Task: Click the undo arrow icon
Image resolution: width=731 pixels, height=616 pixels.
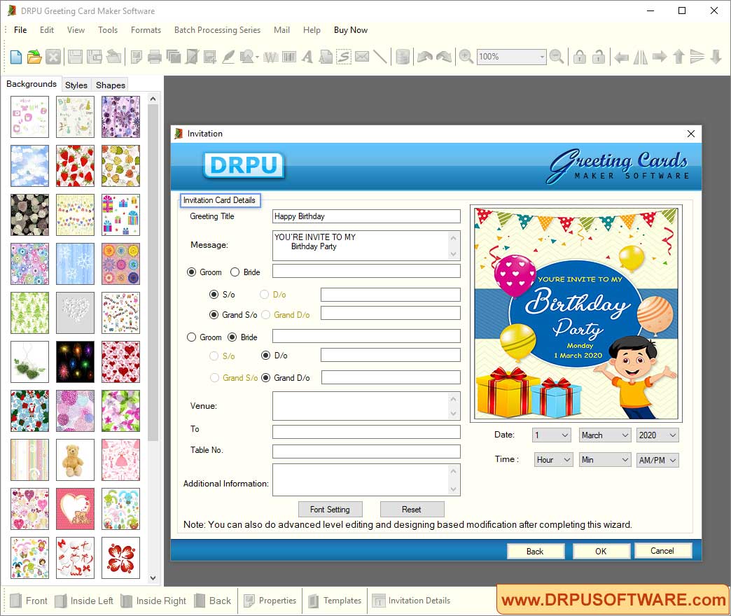Action: click(x=425, y=57)
